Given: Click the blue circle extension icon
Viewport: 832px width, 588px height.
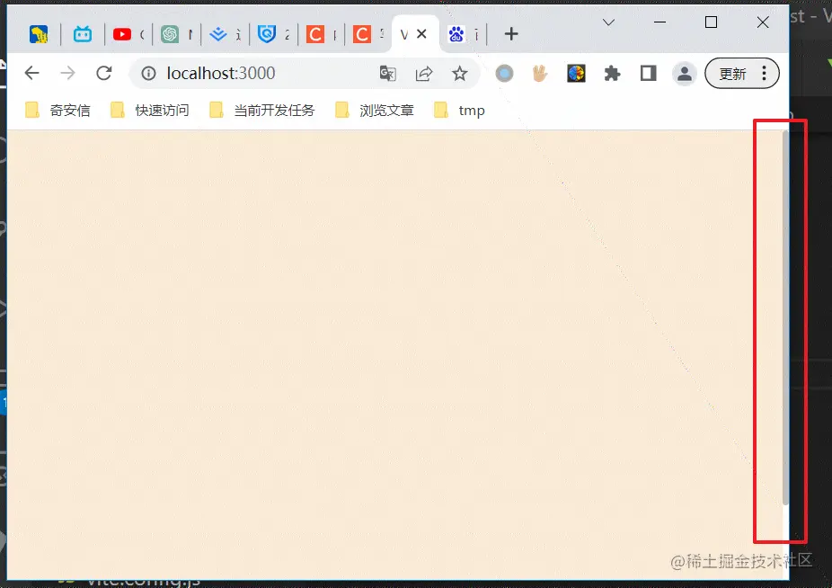Looking at the screenshot, I should (x=504, y=73).
